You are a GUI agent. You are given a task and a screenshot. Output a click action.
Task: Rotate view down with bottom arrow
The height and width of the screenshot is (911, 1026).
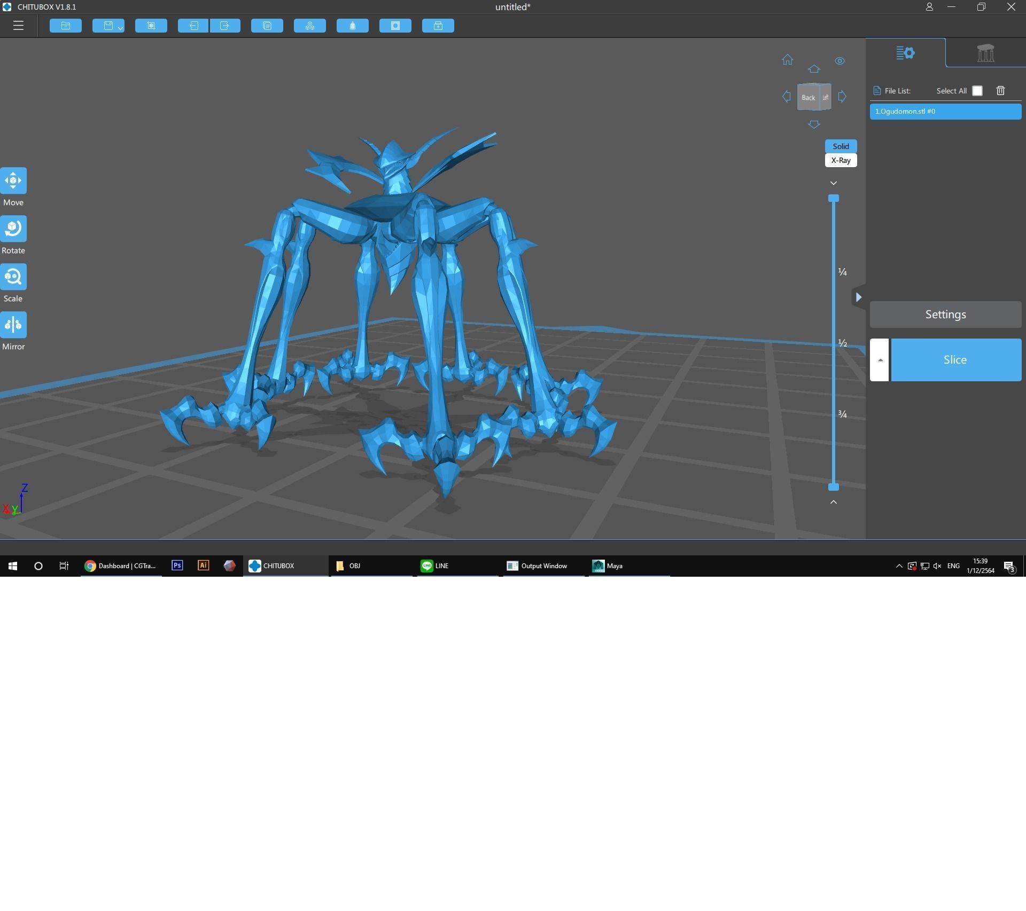[814, 124]
